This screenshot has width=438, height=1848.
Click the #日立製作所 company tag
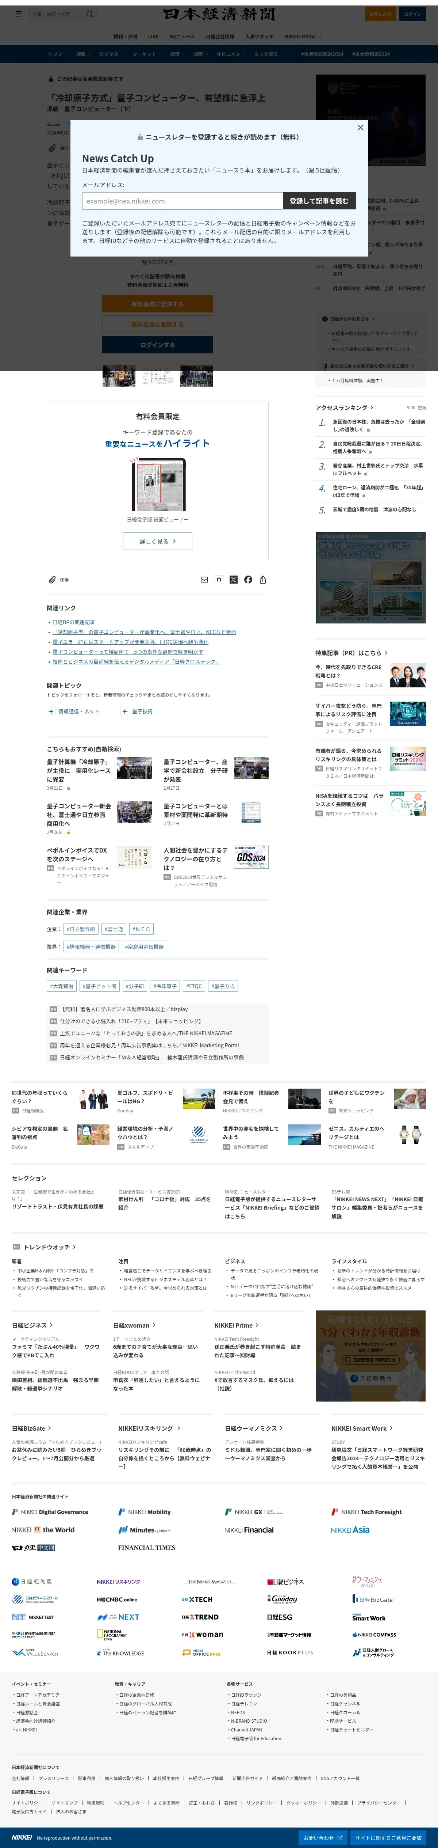81,929
